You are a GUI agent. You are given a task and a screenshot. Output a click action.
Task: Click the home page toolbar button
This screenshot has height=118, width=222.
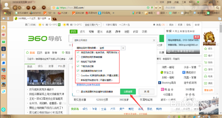(34, 8)
